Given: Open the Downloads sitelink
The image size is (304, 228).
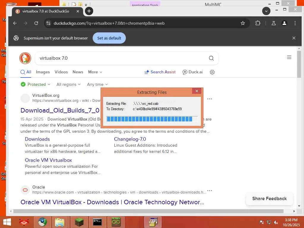Looking at the screenshot, I should point(37,139).
